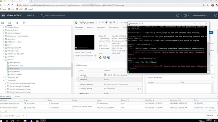Open the user account dropdown in header
The image size is (218, 122).
(200, 15)
